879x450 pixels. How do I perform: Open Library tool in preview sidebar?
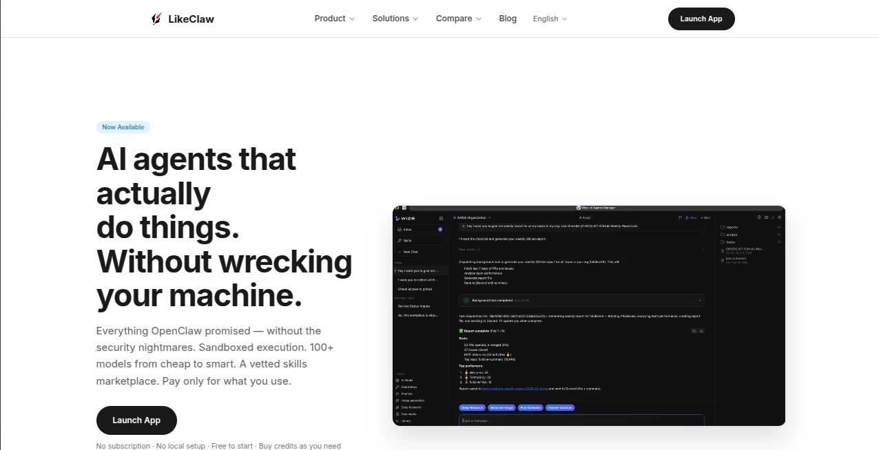click(404, 421)
